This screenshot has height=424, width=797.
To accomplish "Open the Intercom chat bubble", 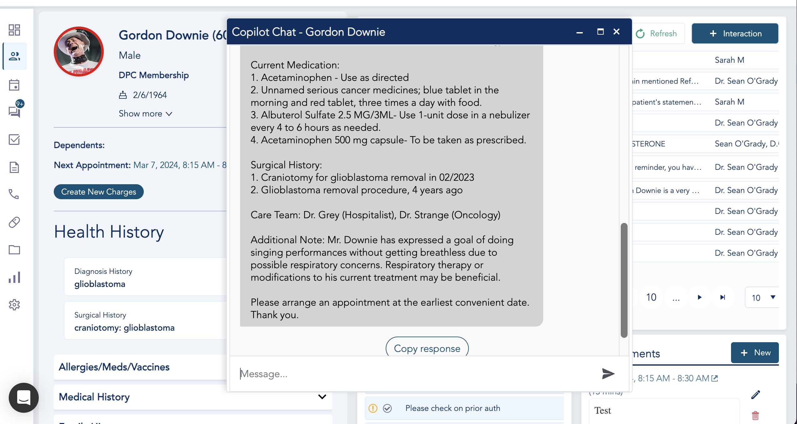I will pyautogui.click(x=23, y=397).
